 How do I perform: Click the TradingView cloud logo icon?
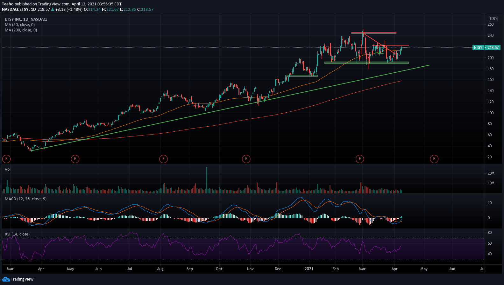tap(6, 279)
